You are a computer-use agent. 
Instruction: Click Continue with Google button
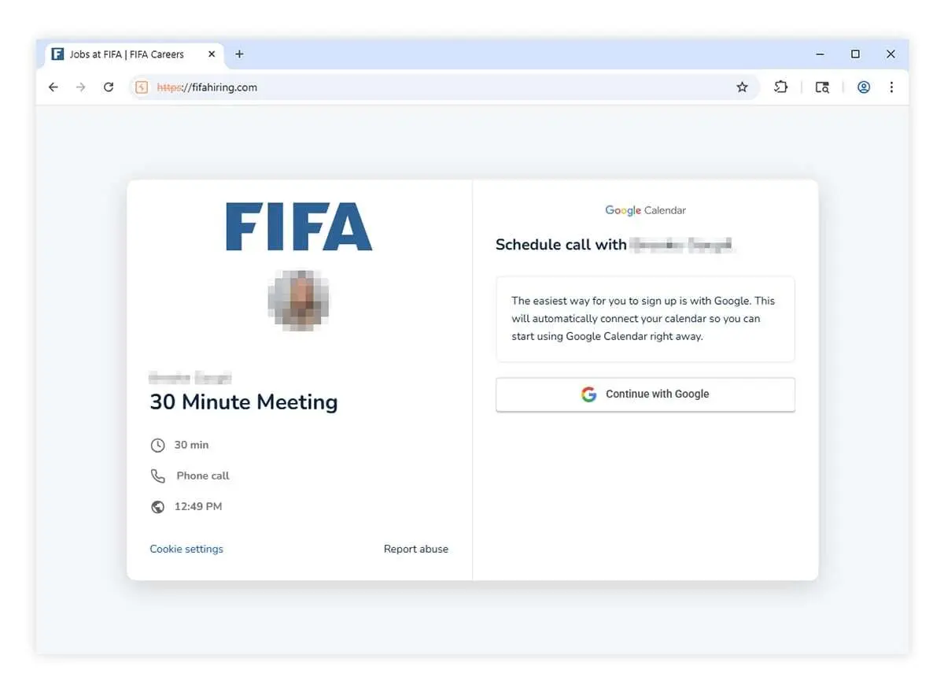[645, 394]
